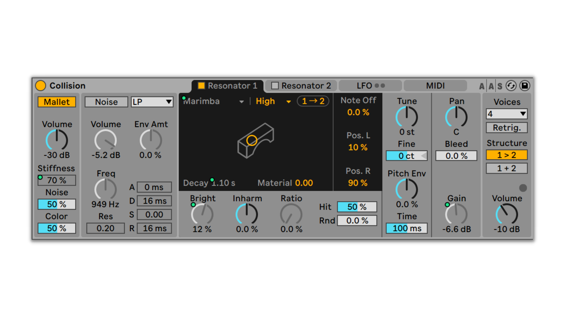Click the Pan knob dial
Viewport: 565px width, 318px height.
(456, 117)
